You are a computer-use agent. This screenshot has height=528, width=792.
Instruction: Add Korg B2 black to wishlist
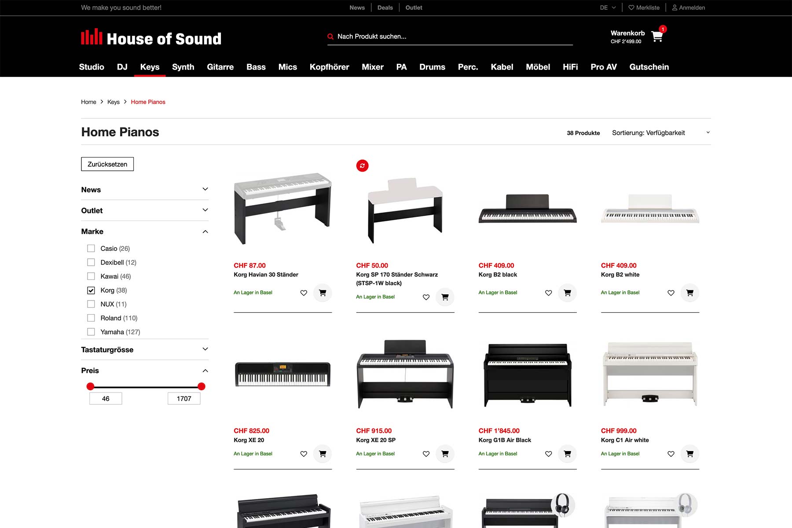point(548,293)
